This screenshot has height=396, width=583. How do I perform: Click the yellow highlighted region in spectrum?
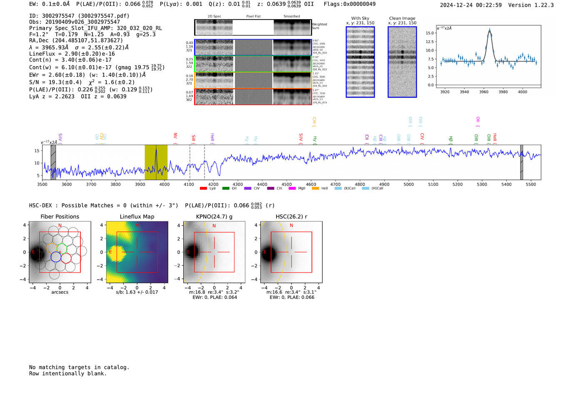(x=156, y=162)
